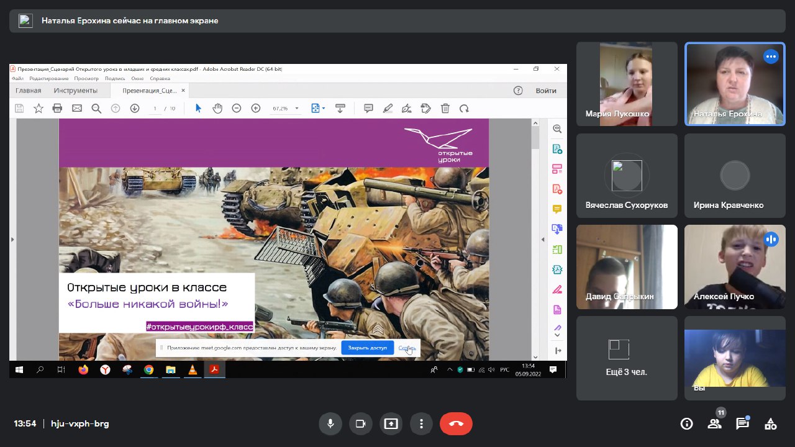This screenshot has width=795, height=447.
Task: Collapse the right tools pane arrow
Action: (544, 240)
